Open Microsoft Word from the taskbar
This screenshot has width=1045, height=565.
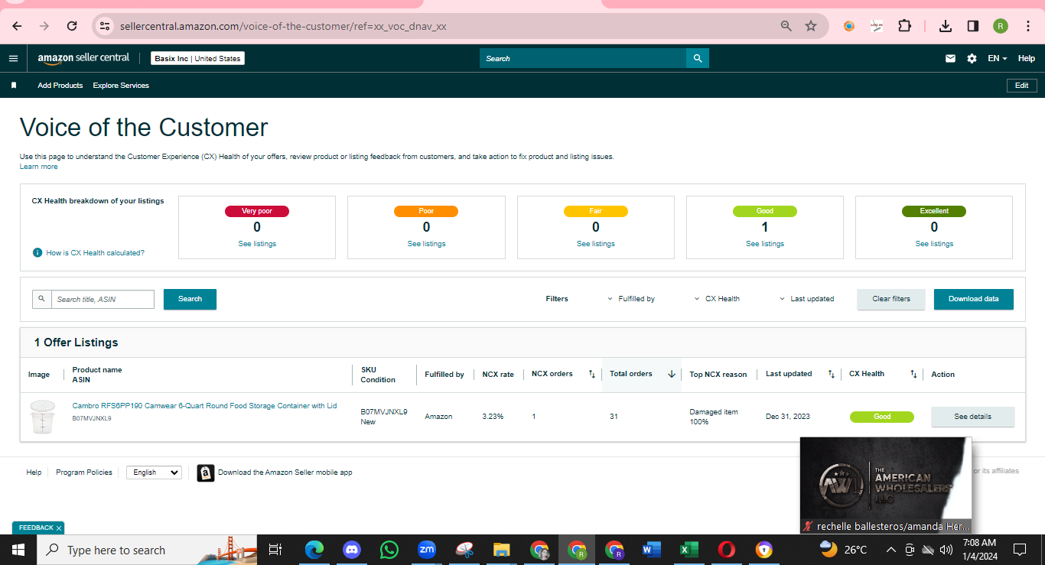tap(652, 550)
